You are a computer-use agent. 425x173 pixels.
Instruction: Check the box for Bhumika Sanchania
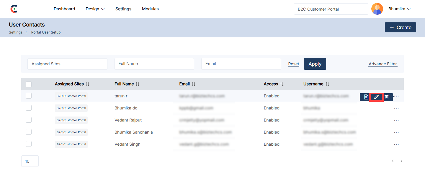click(29, 132)
